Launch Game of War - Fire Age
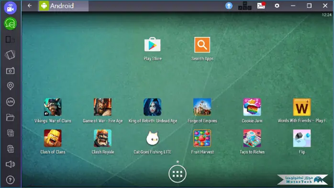Image resolution: width=334 pixels, height=188 pixels. [x=103, y=107]
